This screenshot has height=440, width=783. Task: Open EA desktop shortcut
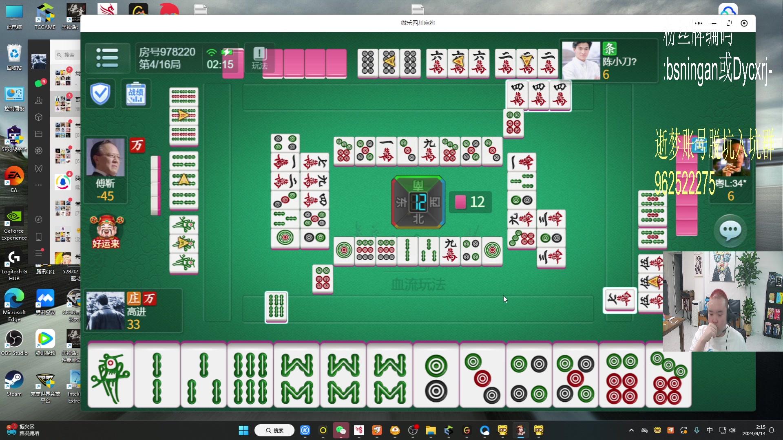pos(14,179)
